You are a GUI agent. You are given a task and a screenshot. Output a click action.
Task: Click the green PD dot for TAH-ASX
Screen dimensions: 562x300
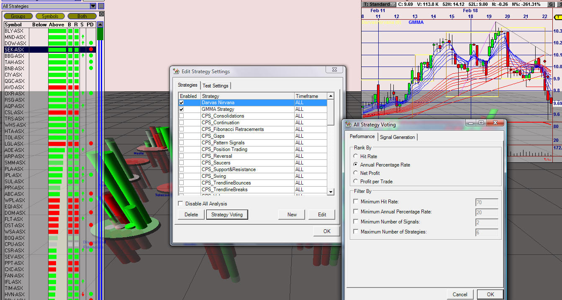point(91,62)
